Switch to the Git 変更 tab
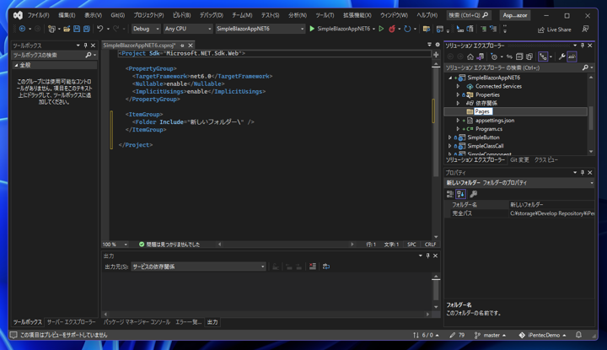Screen dimensions: 607x350 click(x=519, y=160)
